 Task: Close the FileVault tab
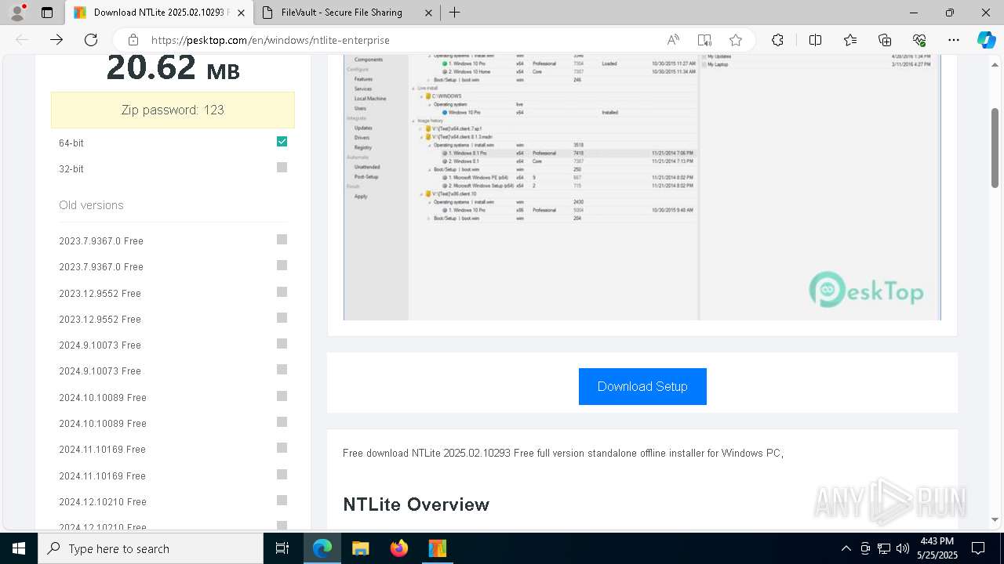[428, 13]
